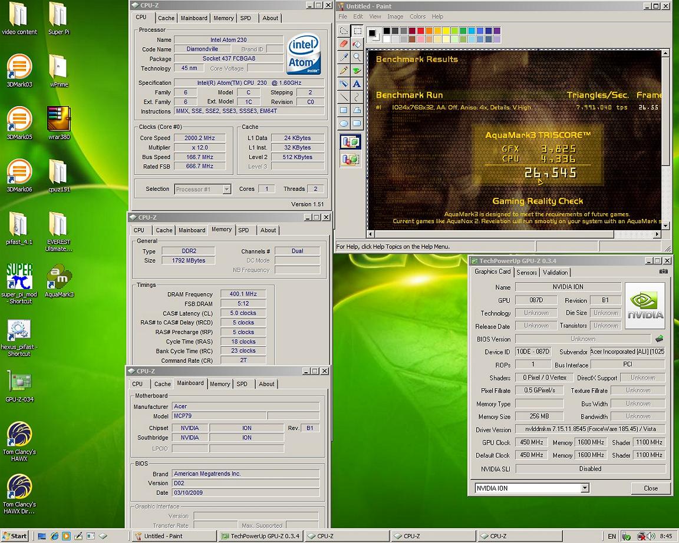The image size is (679, 543).
Task: Click Paint horizontal scrollbar right arrow
Action: tap(657, 234)
